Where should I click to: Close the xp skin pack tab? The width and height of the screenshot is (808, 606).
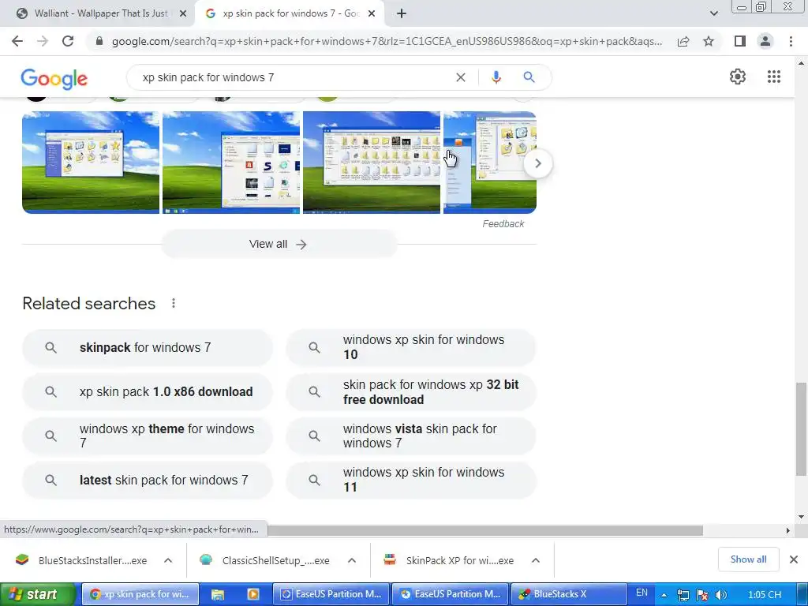click(x=372, y=13)
